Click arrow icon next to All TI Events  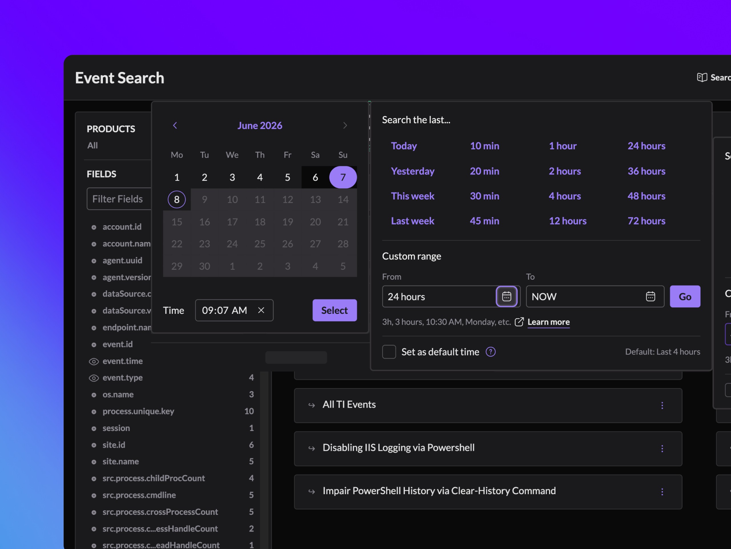(311, 405)
